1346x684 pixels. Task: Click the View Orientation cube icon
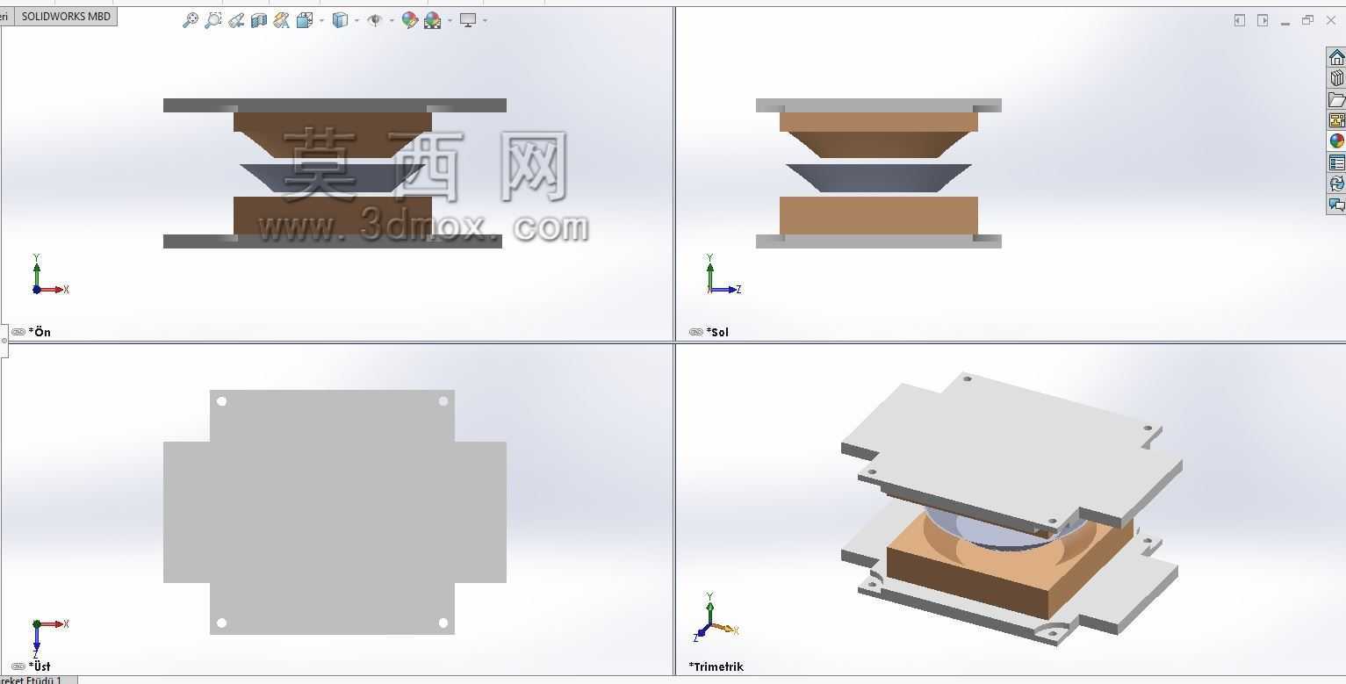pos(305,20)
